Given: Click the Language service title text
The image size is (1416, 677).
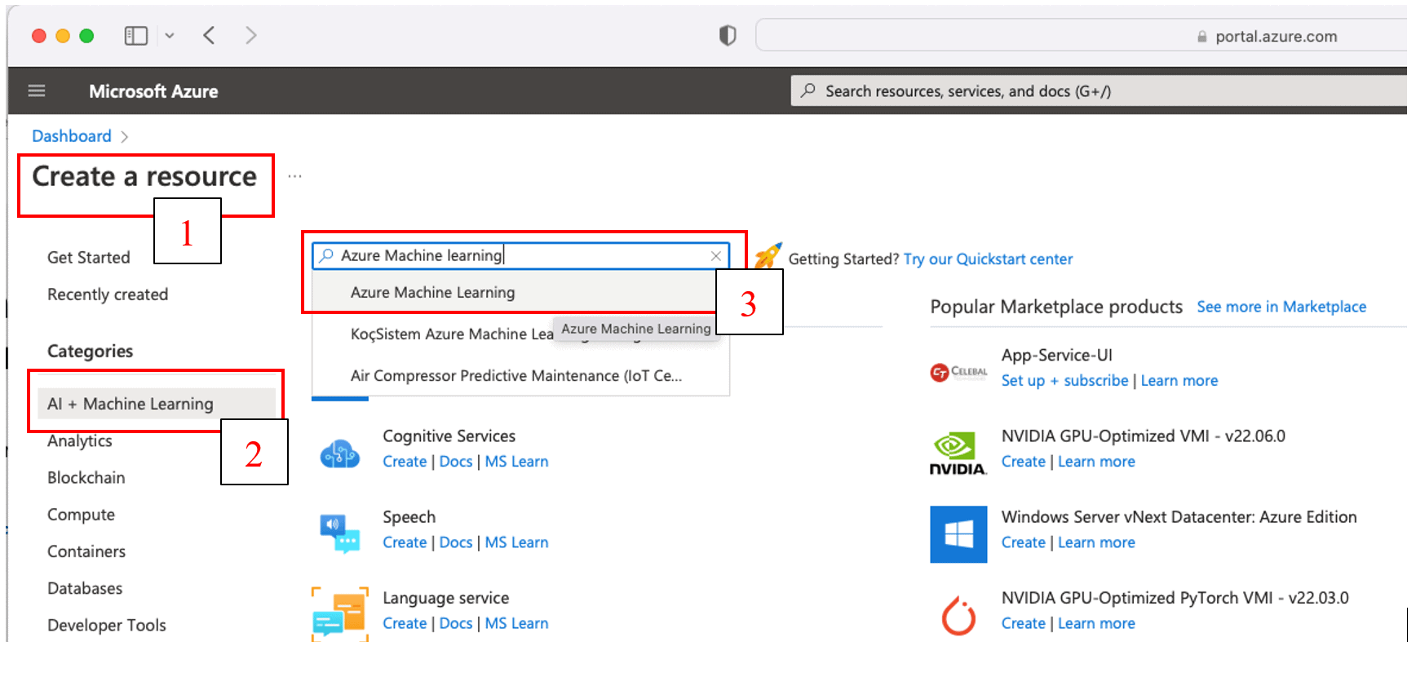Looking at the screenshot, I should (445, 599).
